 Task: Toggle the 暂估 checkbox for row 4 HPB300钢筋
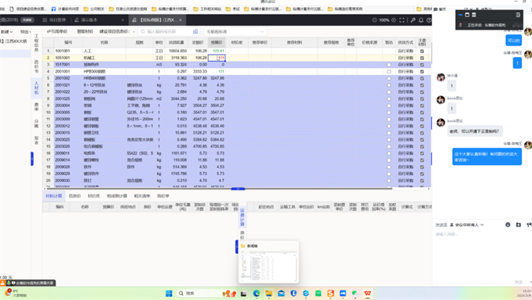(389, 72)
